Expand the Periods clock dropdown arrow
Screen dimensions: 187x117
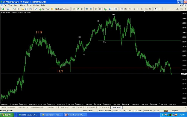pos(112,9)
